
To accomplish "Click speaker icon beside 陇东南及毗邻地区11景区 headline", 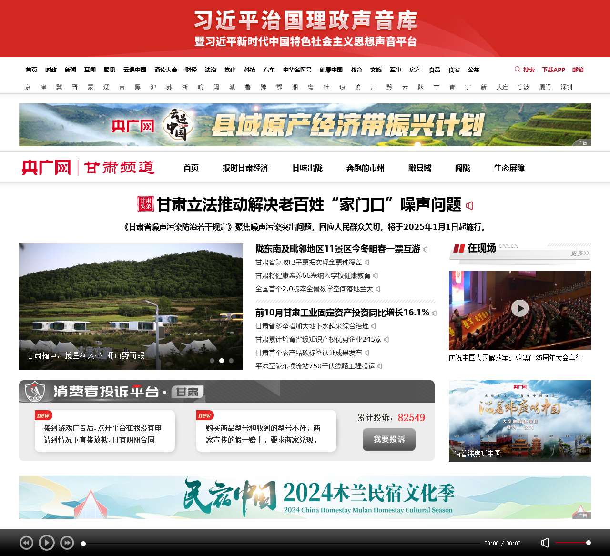I will (x=425, y=249).
